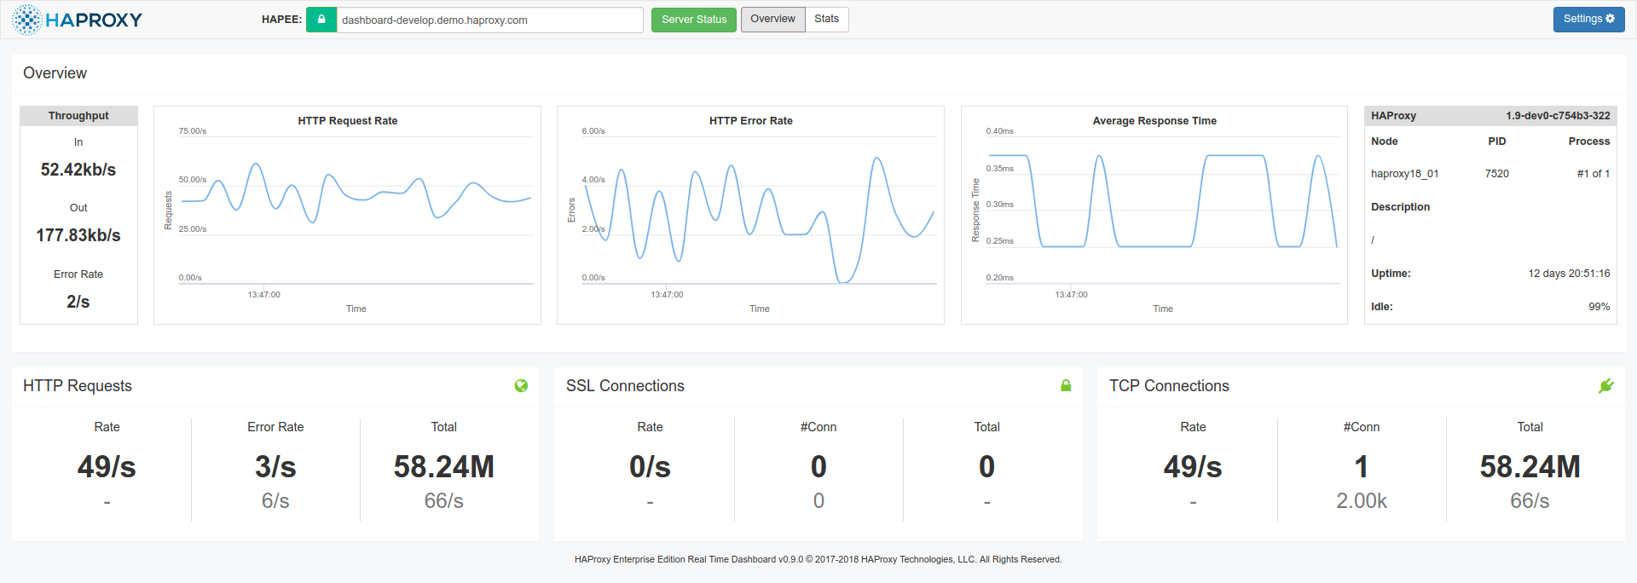Click the HTTP Requests panel heading
The width and height of the screenshot is (1637, 583).
pyautogui.click(x=78, y=386)
